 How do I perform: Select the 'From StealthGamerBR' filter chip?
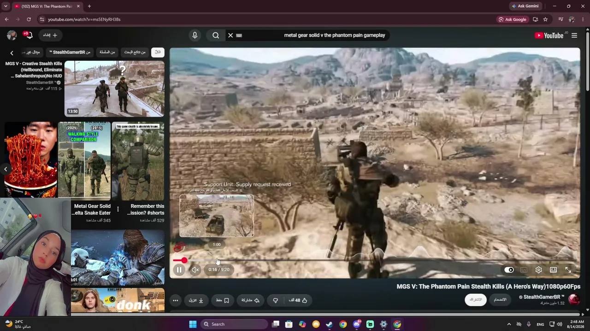coord(70,52)
